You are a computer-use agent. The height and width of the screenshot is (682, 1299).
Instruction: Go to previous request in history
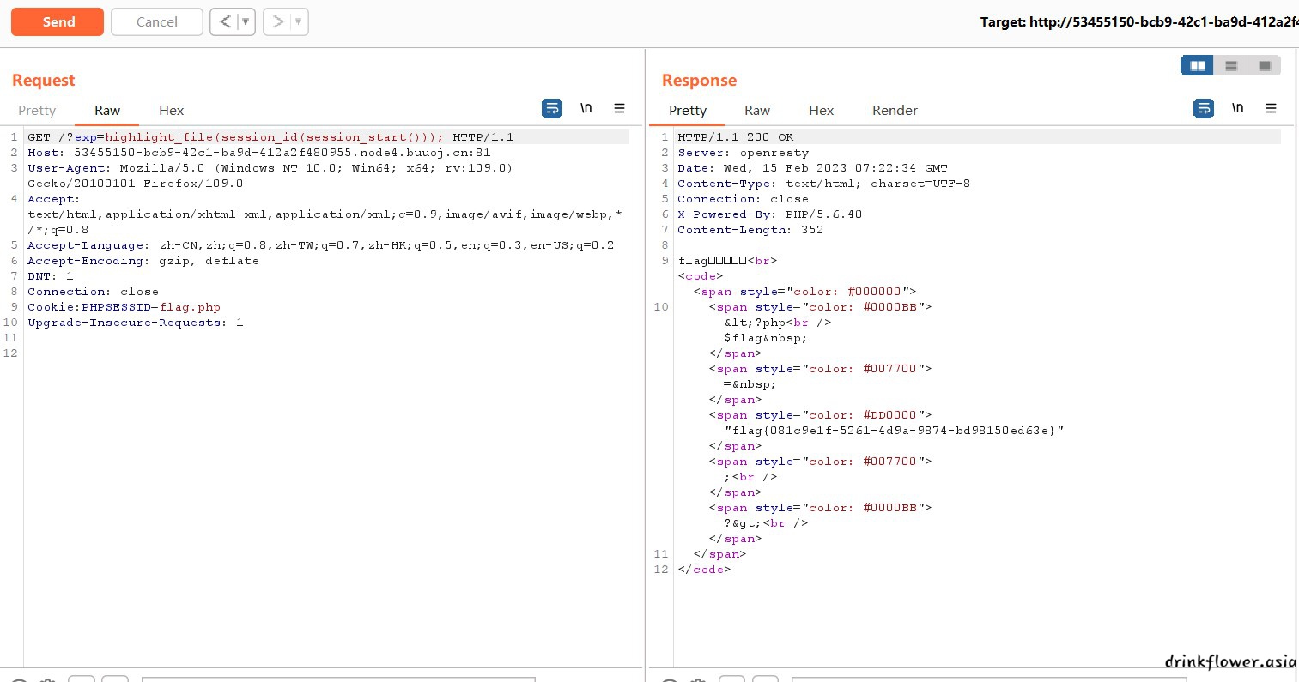coord(225,21)
